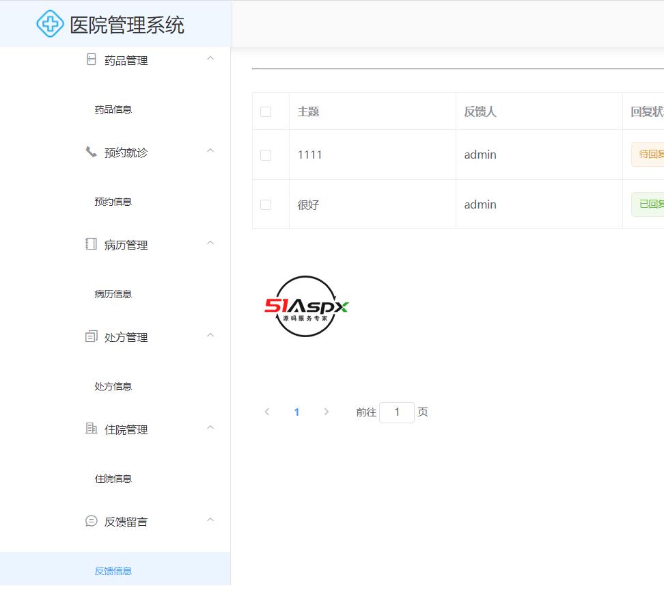This screenshot has width=664, height=612.
Task: Go to previous page arrow
Action: point(267,412)
